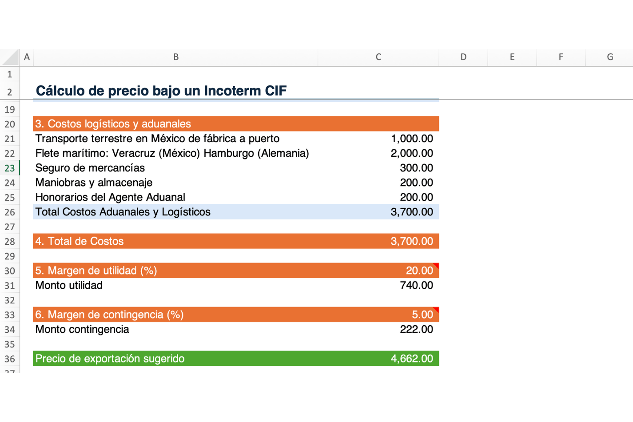Click the '4. Total de Costos' cell
633x422 pixels.
pyautogui.click(x=175, y=241)
